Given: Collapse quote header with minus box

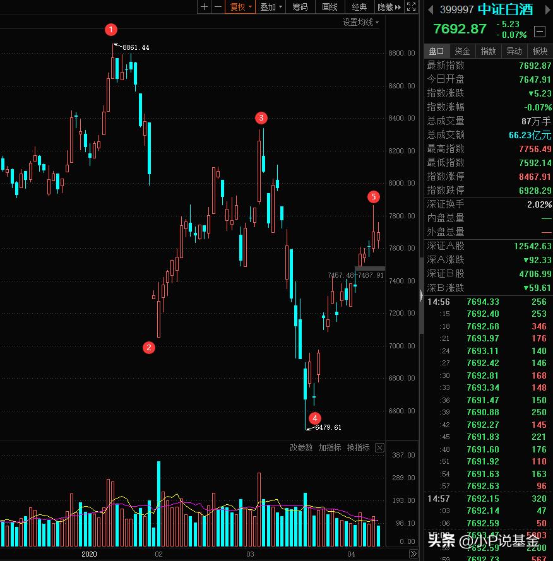Looking at the screenshot, I should [x=539, y=32].
